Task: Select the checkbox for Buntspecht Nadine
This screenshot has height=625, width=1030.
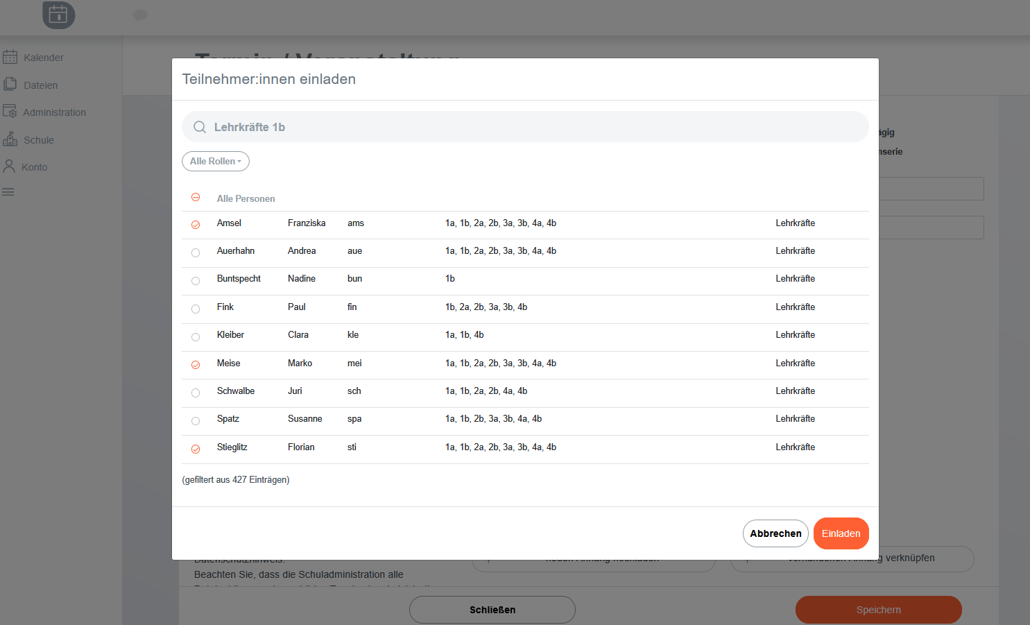Action: (x=196, y=281)
